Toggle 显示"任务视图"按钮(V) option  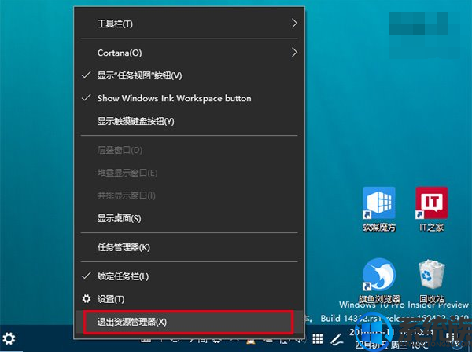190,75
